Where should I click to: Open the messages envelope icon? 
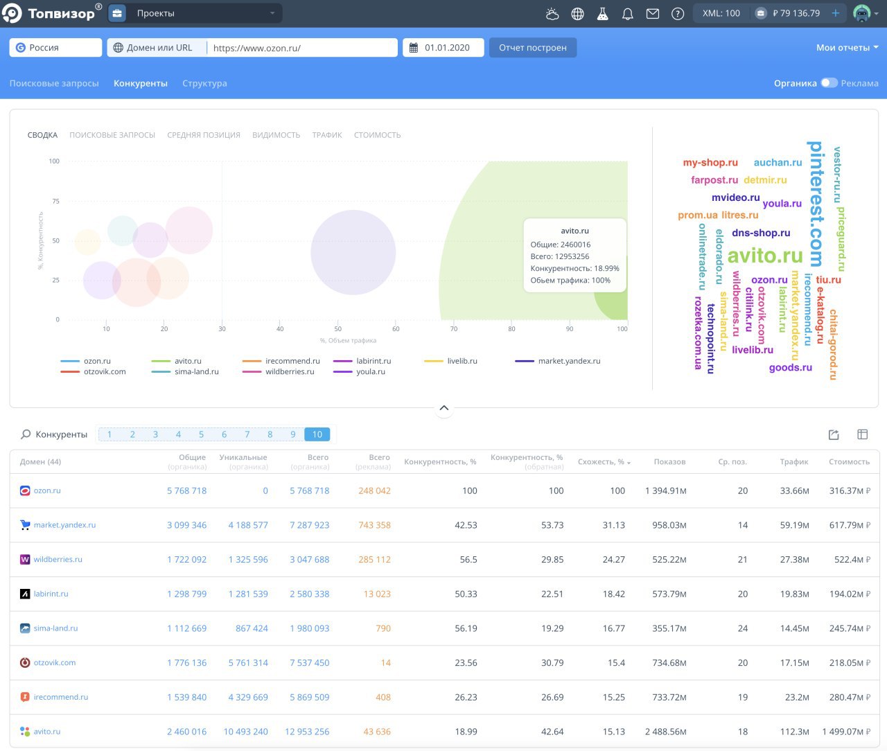653,13
